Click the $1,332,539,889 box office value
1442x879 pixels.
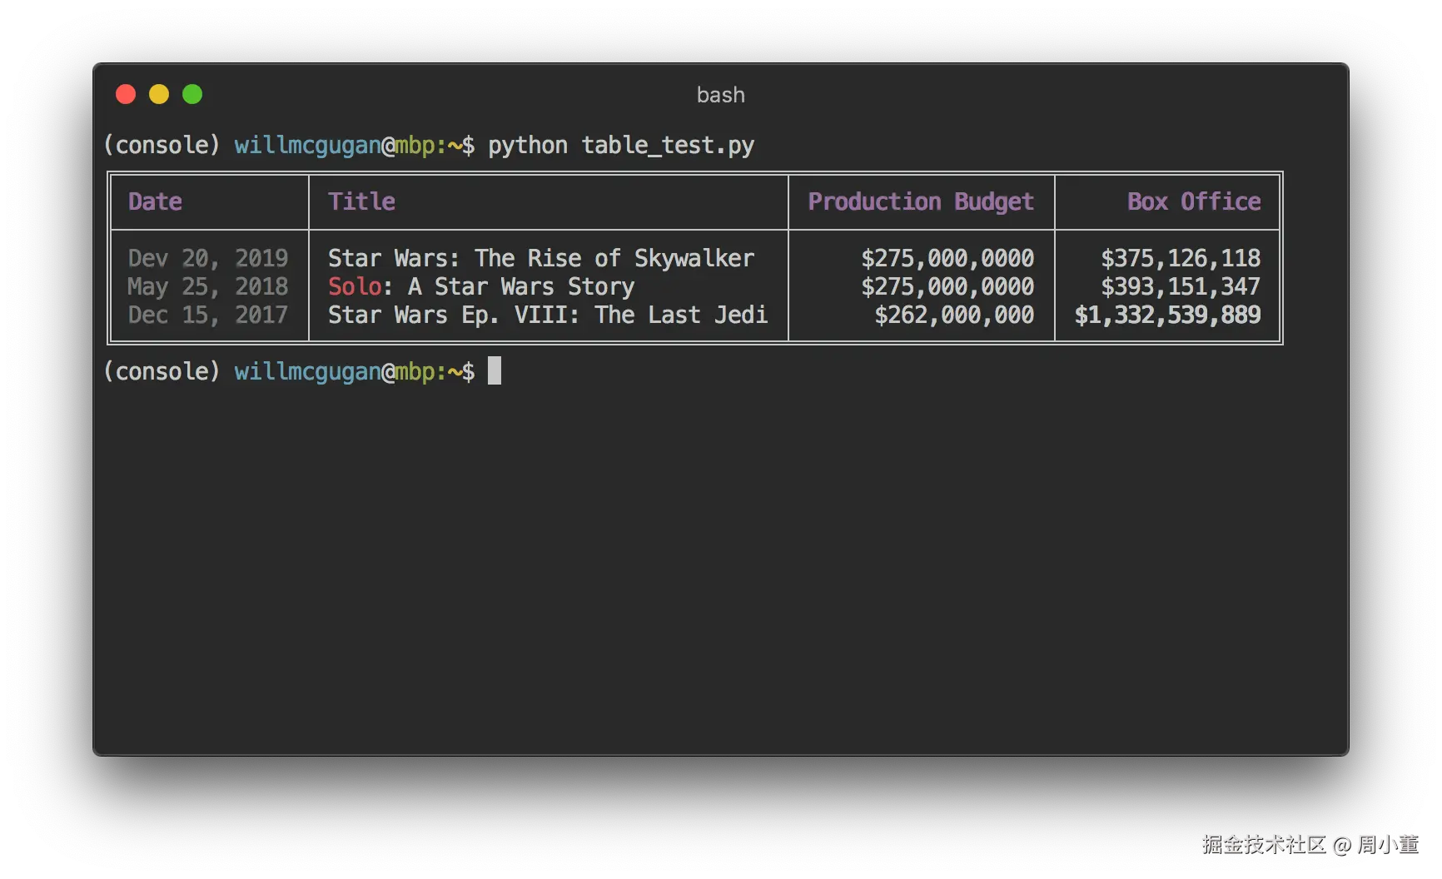coord(1167,315)
